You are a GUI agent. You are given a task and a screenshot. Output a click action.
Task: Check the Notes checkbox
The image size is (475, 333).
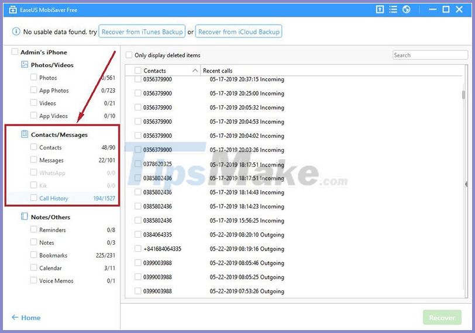coord(33,242)
